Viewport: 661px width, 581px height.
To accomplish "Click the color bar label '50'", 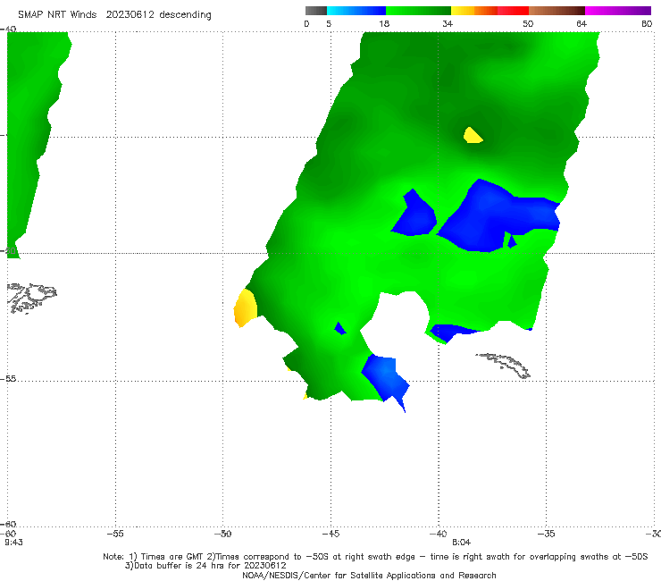I will click(x=528, y=23).
